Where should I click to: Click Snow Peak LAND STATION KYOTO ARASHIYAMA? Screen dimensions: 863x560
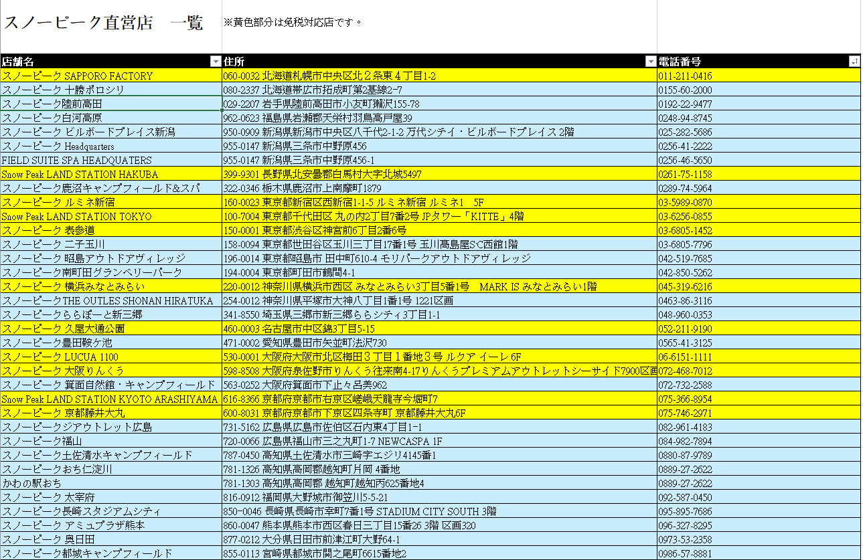111,399
